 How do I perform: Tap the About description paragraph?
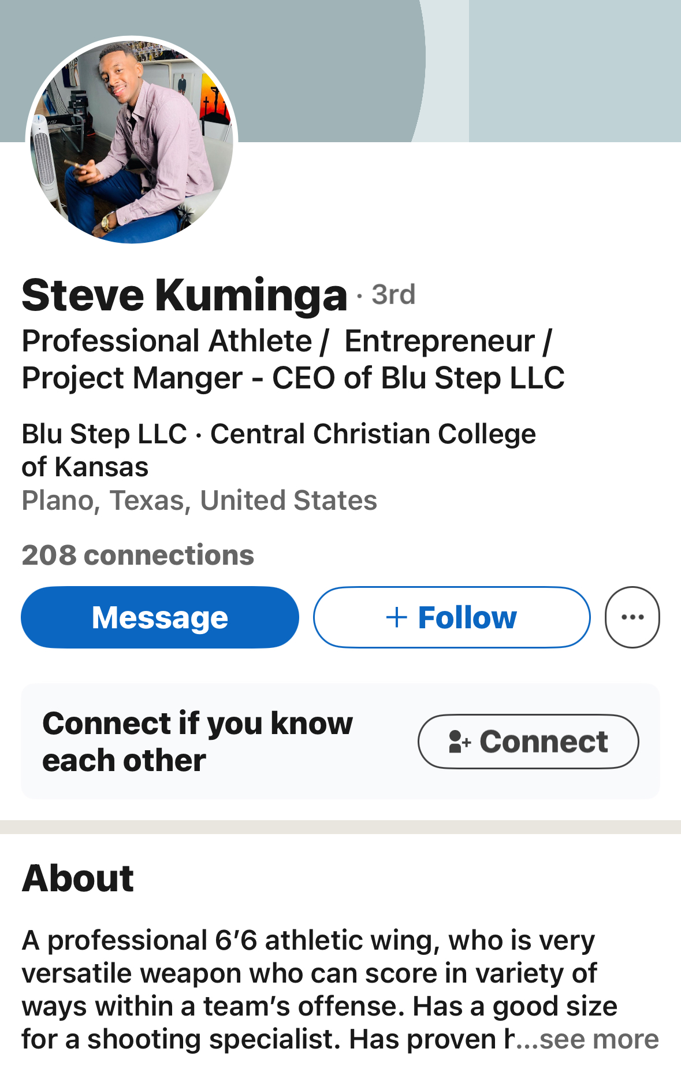click(x=340, y=990)
